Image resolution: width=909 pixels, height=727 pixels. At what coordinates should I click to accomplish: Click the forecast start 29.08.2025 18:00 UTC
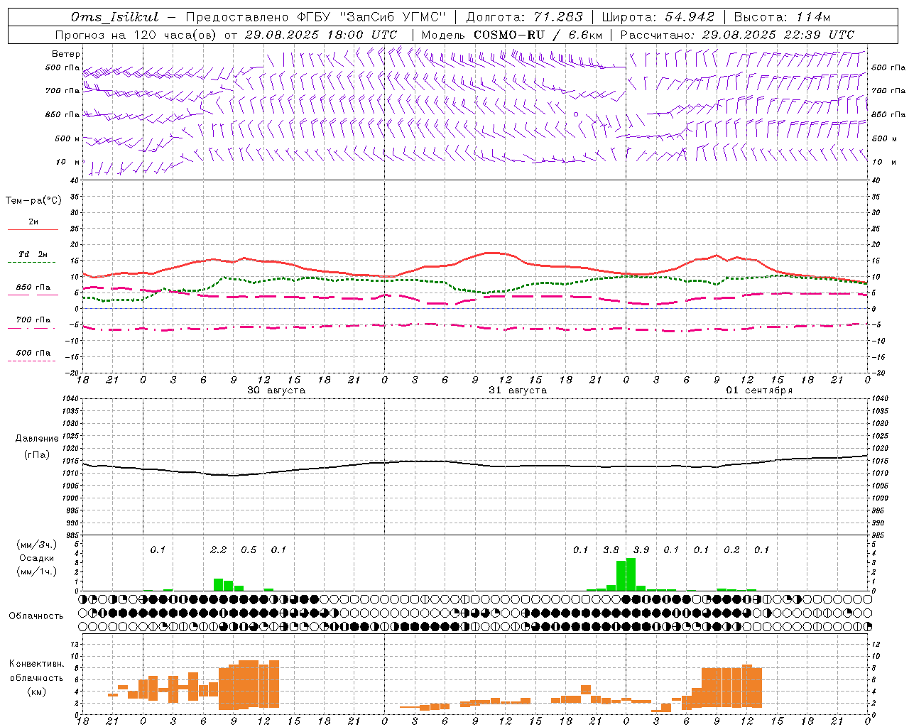[x=321, y=35]
